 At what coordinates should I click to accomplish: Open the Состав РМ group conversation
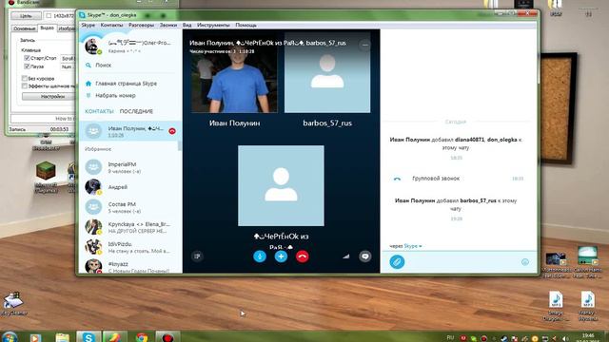129,207
